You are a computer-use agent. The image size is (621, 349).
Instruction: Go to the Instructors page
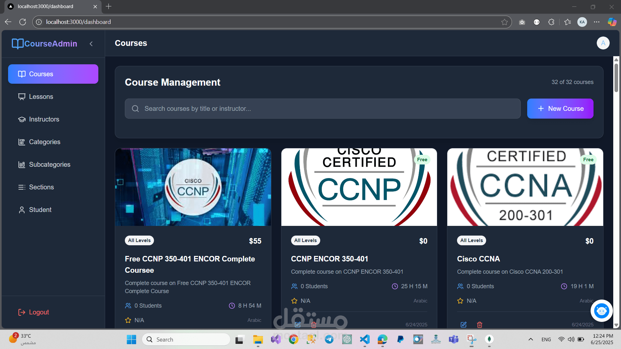pos(44,119)
